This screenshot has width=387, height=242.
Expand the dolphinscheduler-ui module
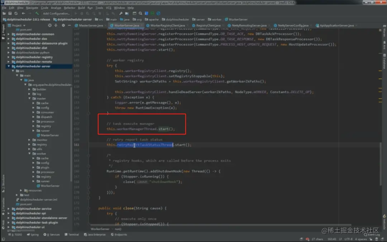tap(9, 227)
